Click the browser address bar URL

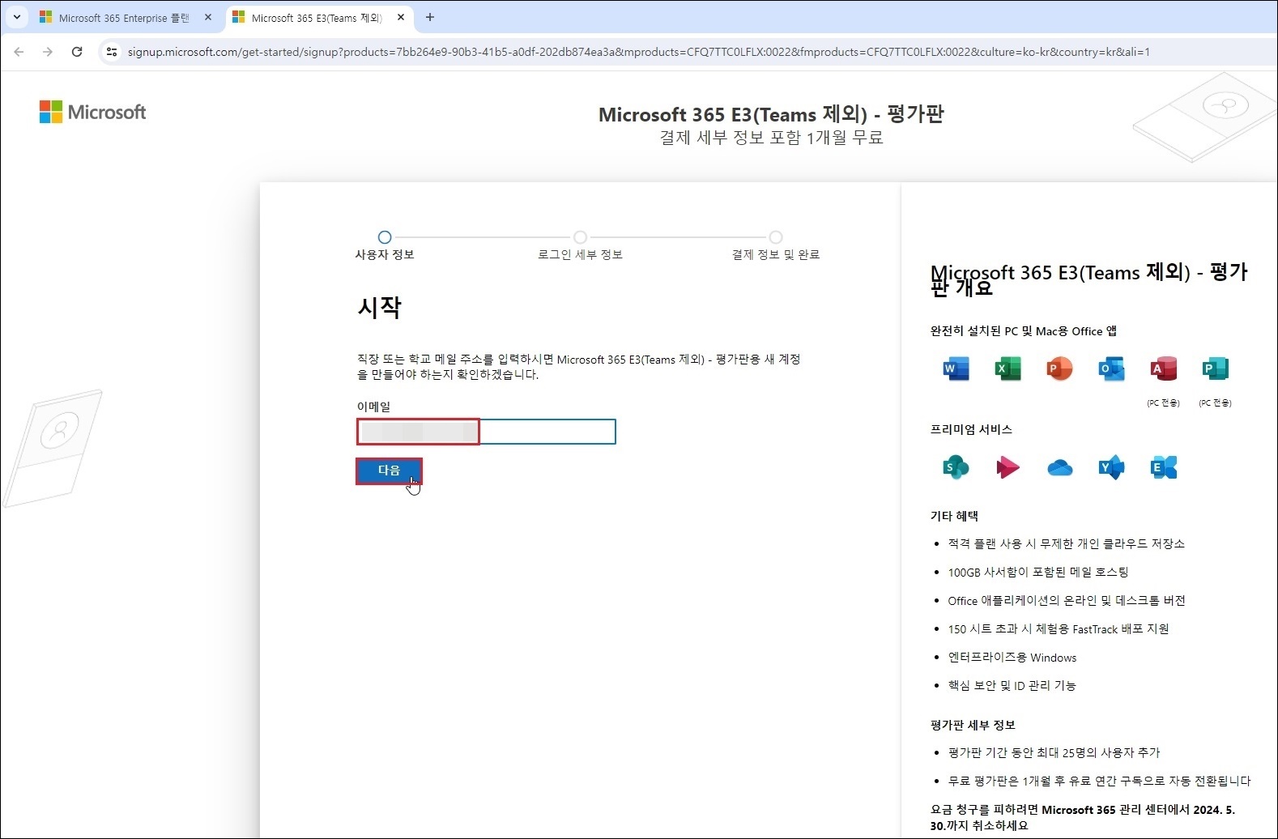tap(638, 52)
